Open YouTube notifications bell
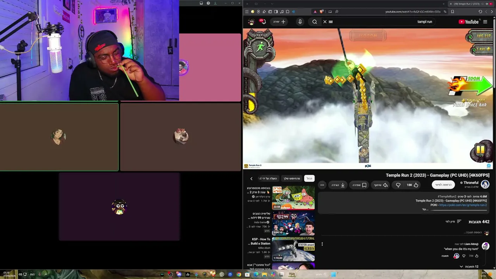 click(x=263, y=21)
